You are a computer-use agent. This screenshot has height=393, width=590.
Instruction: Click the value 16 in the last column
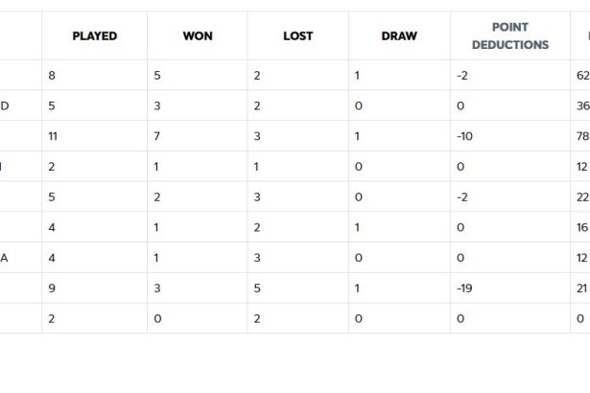pos(582,227)
